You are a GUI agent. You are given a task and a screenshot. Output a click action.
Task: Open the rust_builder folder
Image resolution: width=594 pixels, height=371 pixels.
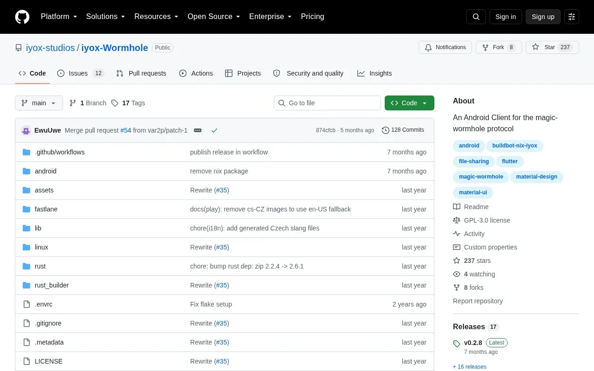coord(52,285)
